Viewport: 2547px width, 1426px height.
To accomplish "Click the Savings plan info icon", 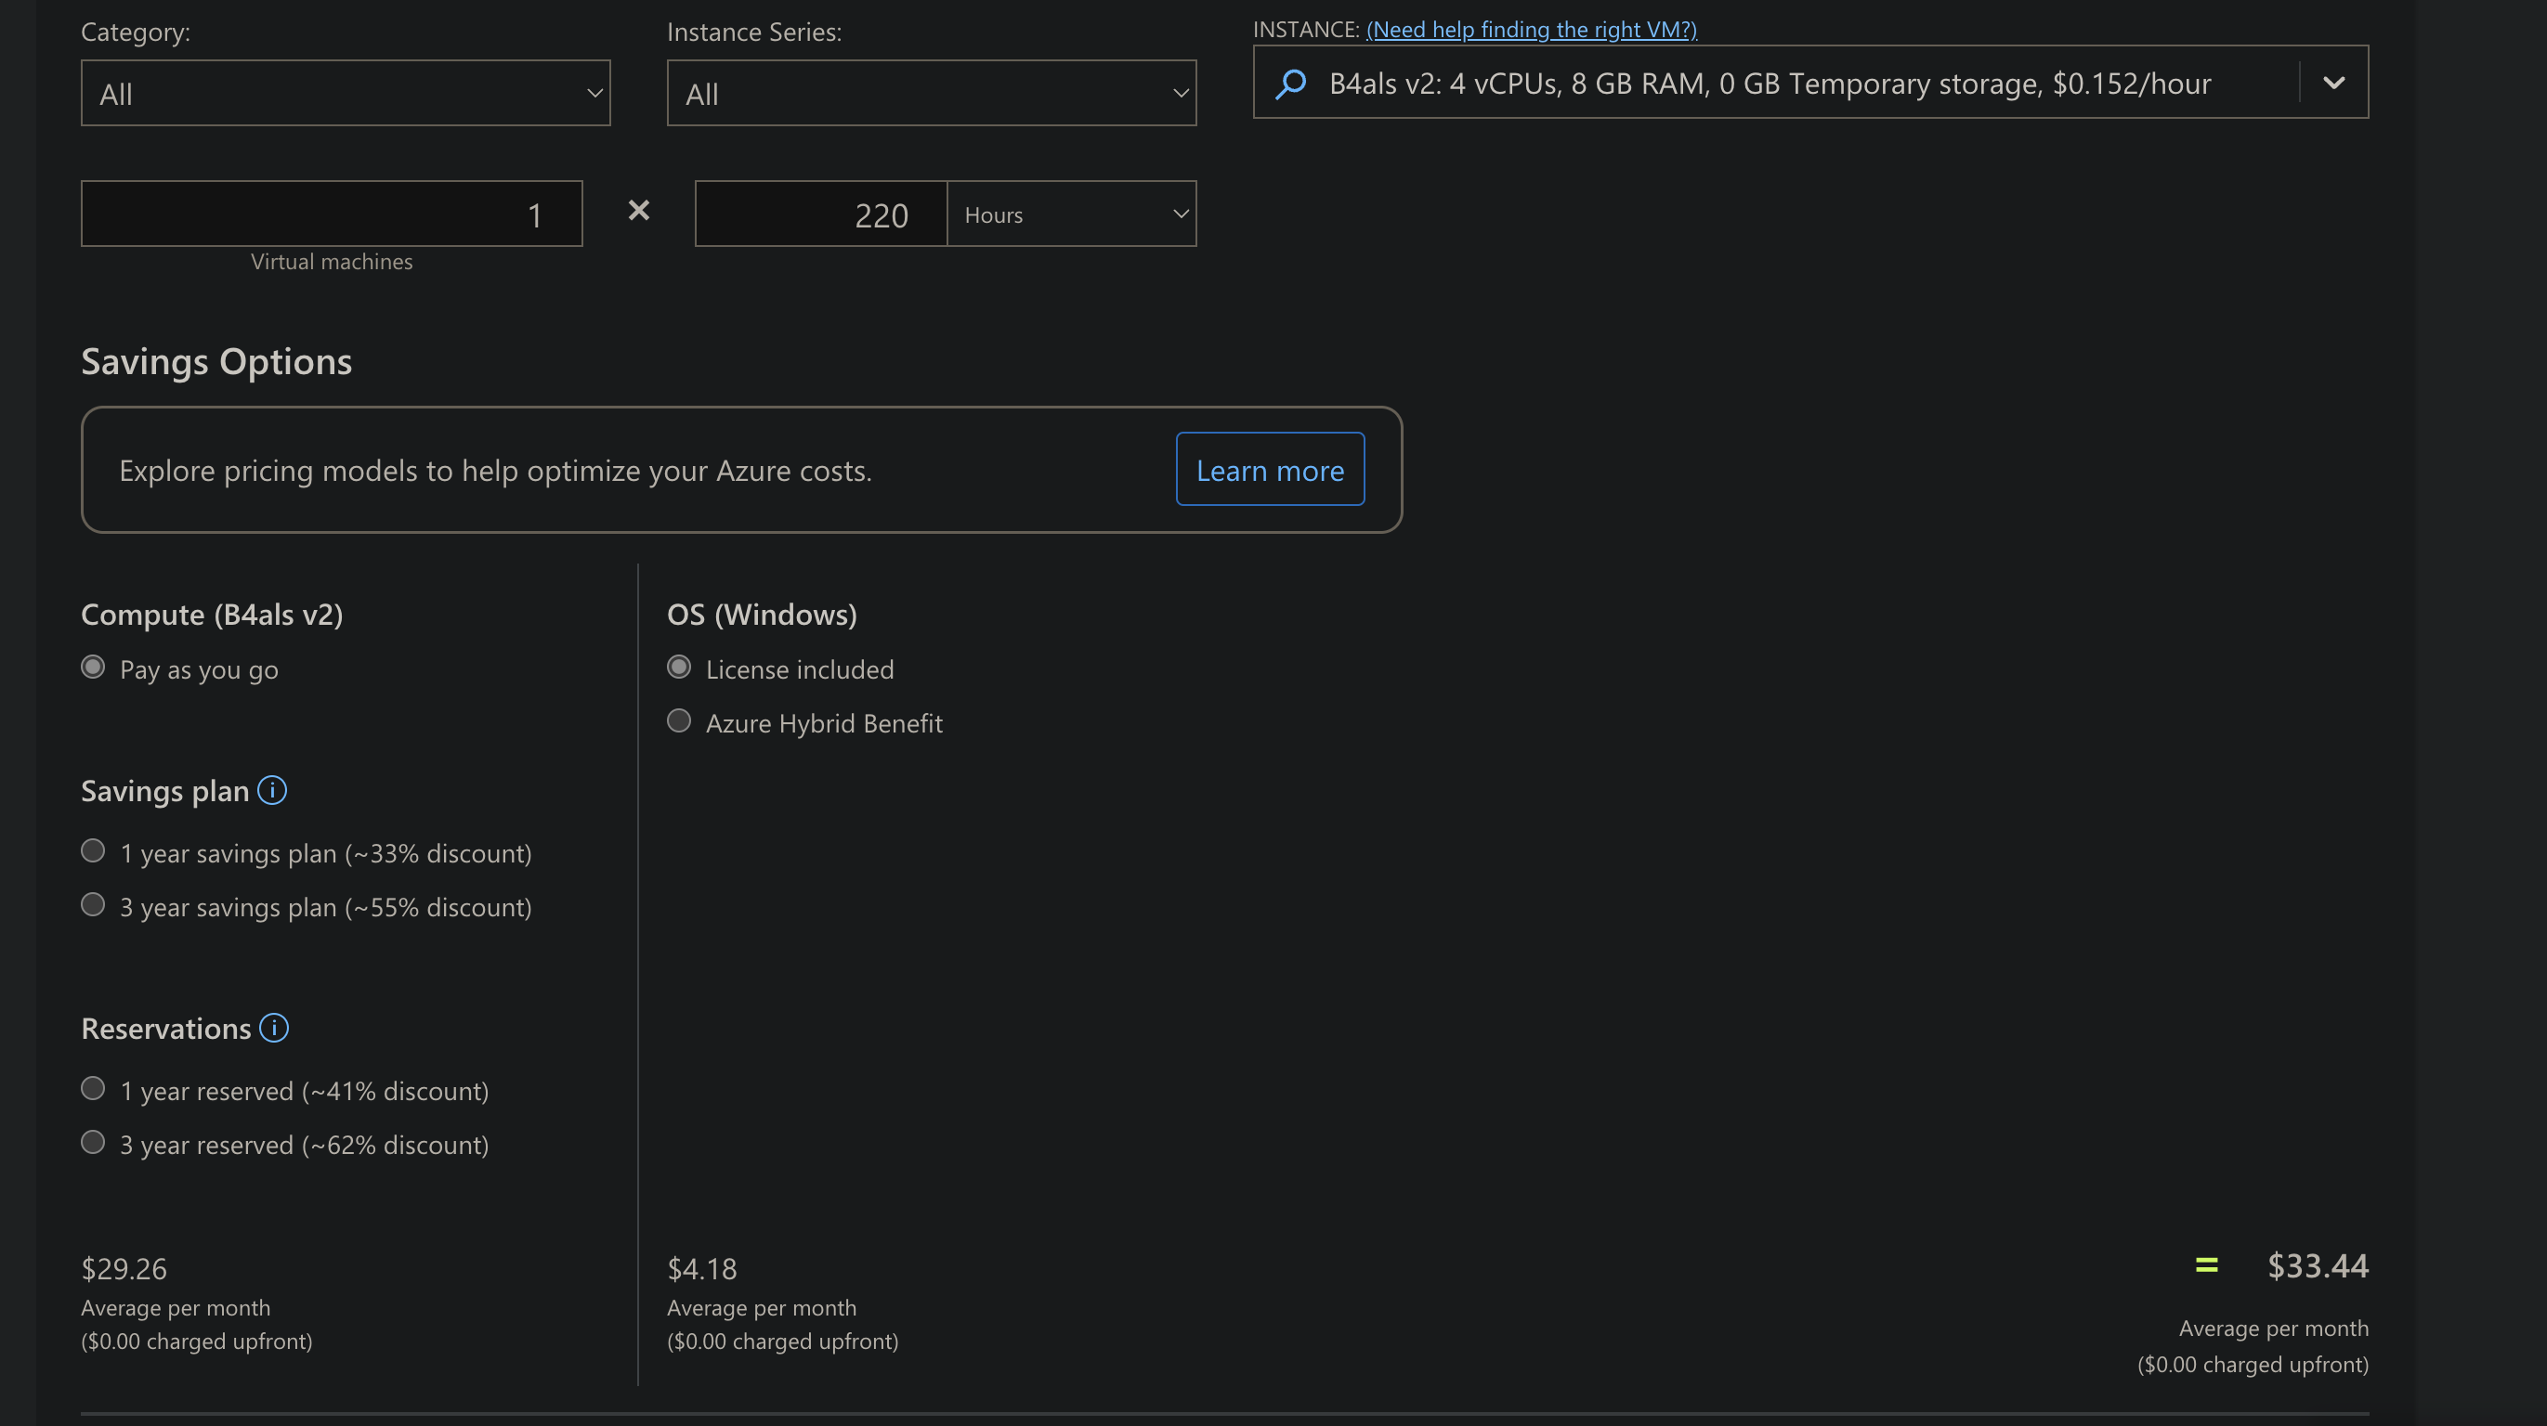I will tap(272, 791).
